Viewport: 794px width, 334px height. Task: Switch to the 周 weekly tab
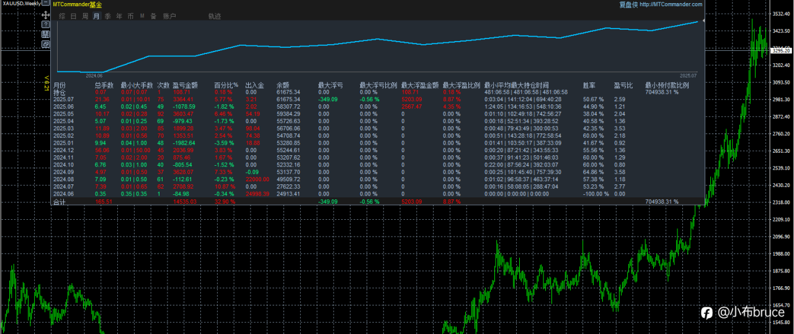(x=85, y=16)
